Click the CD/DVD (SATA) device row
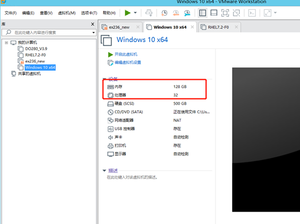The height and width of the screenshot is (224, 300). pos(159,112)
